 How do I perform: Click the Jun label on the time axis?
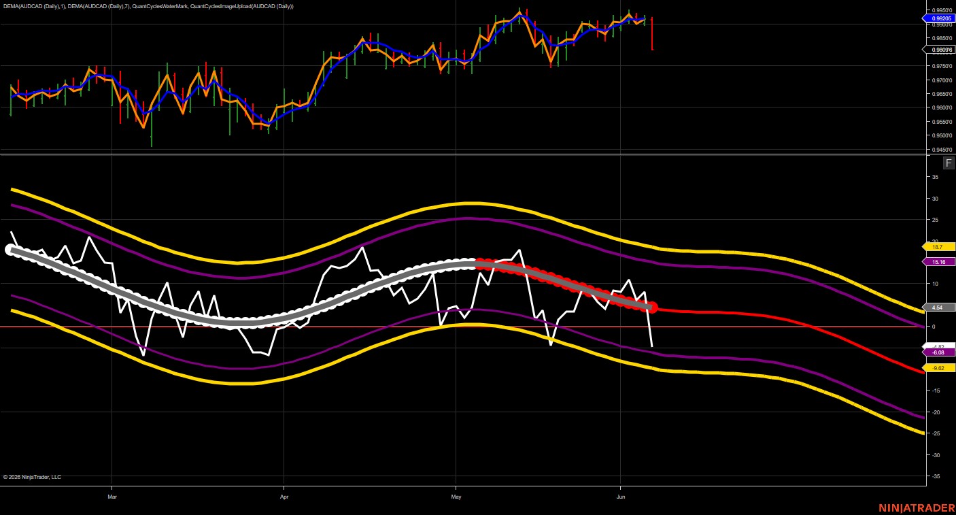coord(620,497)
